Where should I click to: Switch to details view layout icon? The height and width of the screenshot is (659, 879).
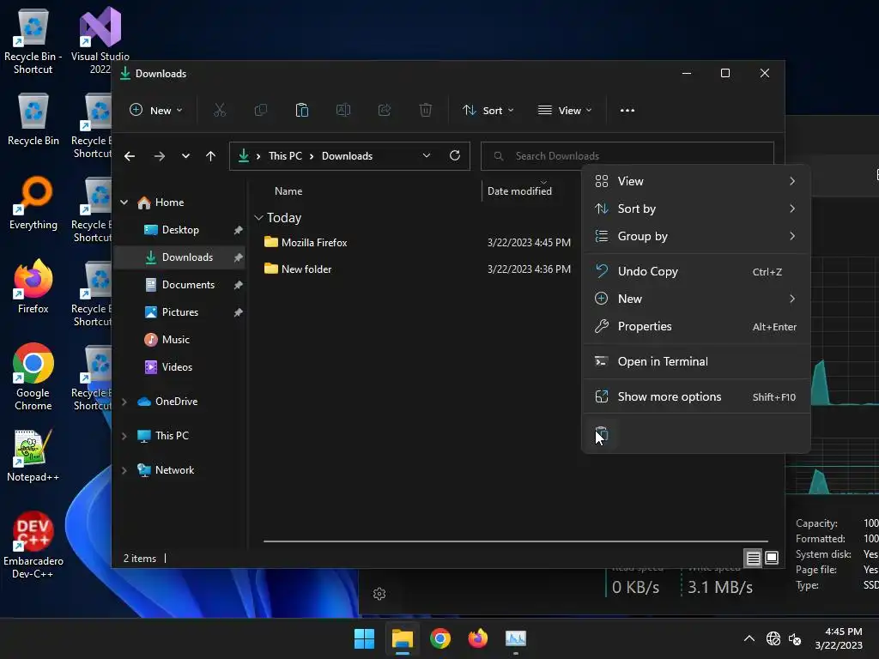[x=753, y=558]
